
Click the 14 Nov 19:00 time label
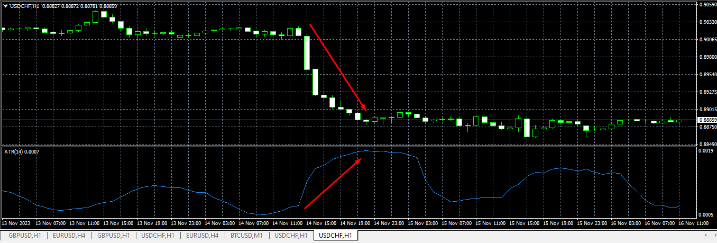pos(356,223)
